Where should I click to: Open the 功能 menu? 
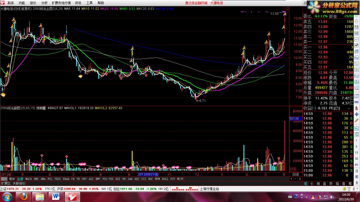(22, 3)
